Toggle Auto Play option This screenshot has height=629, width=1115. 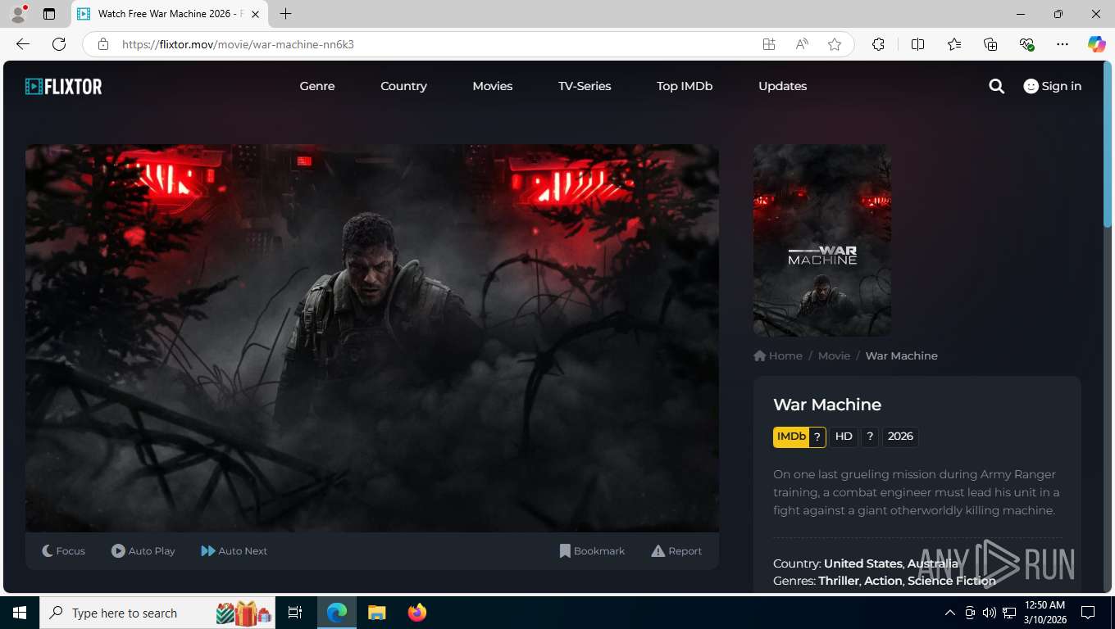143,551
